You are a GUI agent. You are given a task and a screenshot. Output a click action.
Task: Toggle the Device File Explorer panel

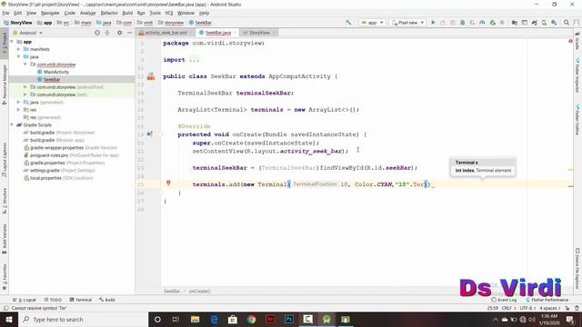(577, 269)
